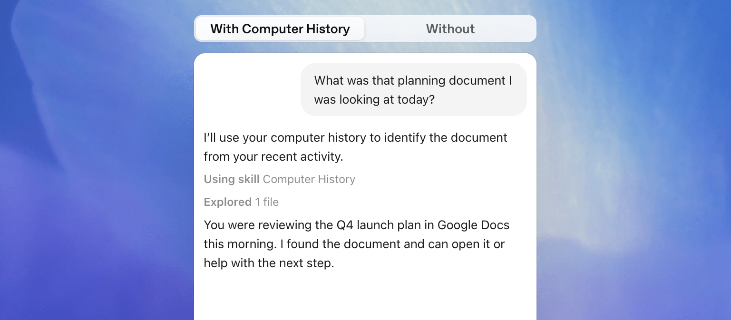This screenshot has height=320, width=731.
Task: Click the 'help with the next step' line
Action: click(269, 263)
